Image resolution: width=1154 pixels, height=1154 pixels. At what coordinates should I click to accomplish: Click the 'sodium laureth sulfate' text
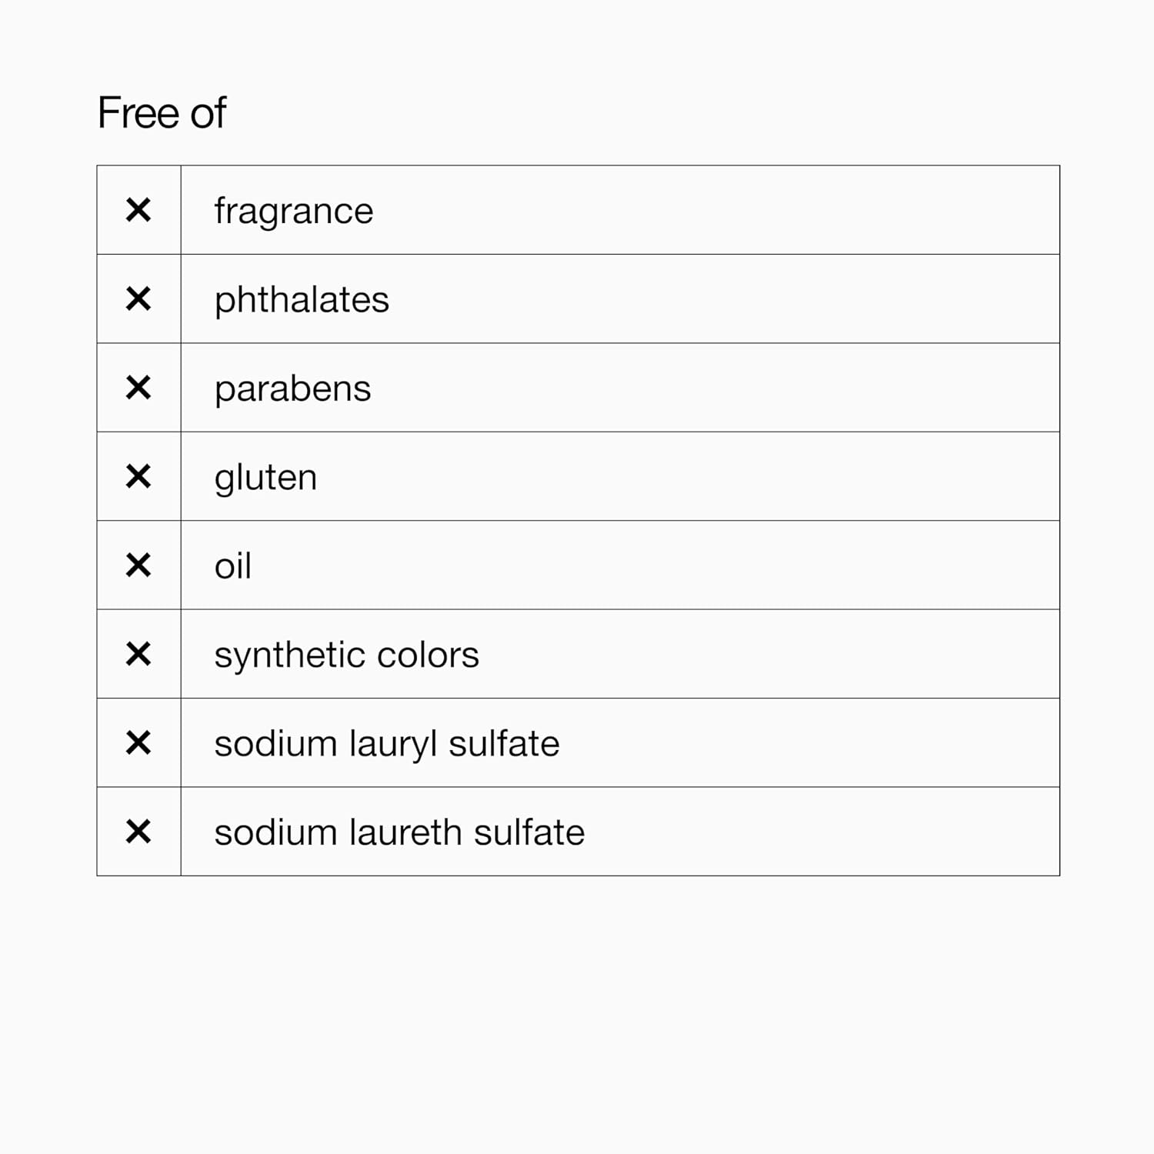tap(399, 833)
